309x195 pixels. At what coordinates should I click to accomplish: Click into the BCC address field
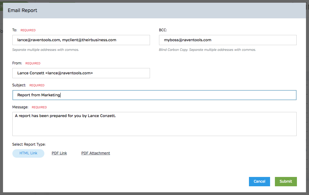click(228, 40)
